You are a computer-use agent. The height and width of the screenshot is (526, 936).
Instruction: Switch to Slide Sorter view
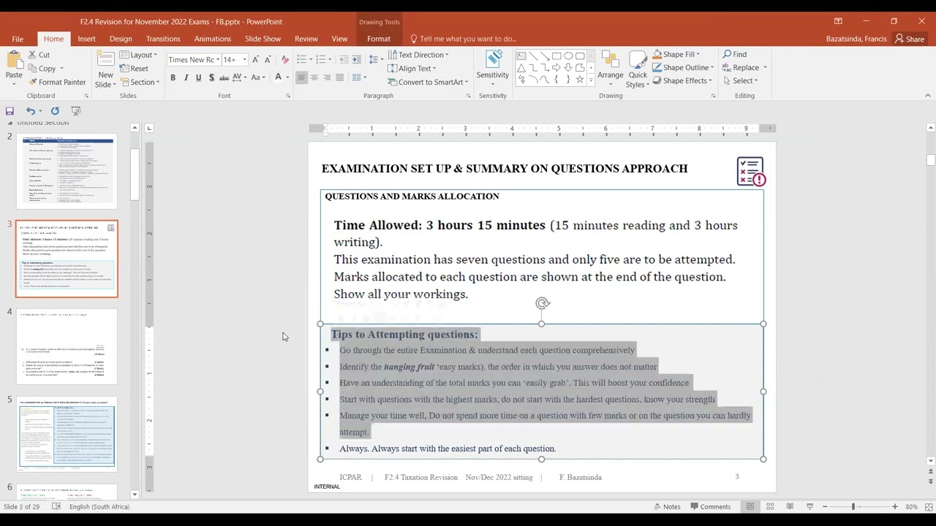[x=770, y=507]
